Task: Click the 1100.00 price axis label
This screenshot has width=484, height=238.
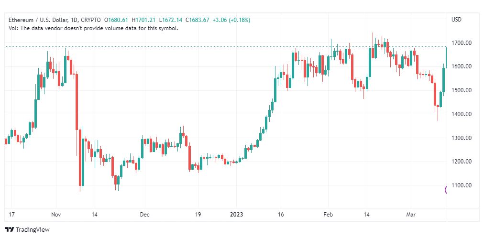Action: click(462, 185)
